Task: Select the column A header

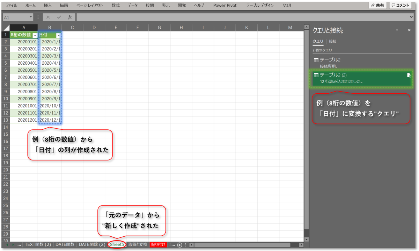Action: click(x=24, y=28)
